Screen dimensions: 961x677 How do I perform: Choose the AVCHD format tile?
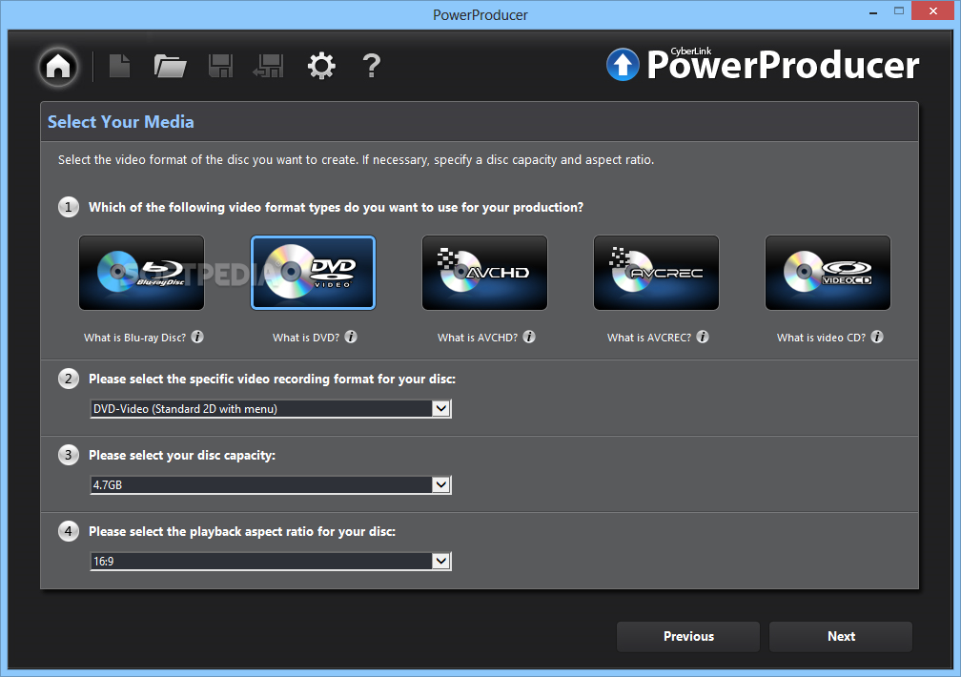coord(484,273)
